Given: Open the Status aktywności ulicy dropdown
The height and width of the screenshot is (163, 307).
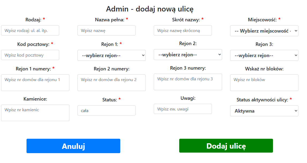Looking at the screenshot, I should (x=264, y=111).
